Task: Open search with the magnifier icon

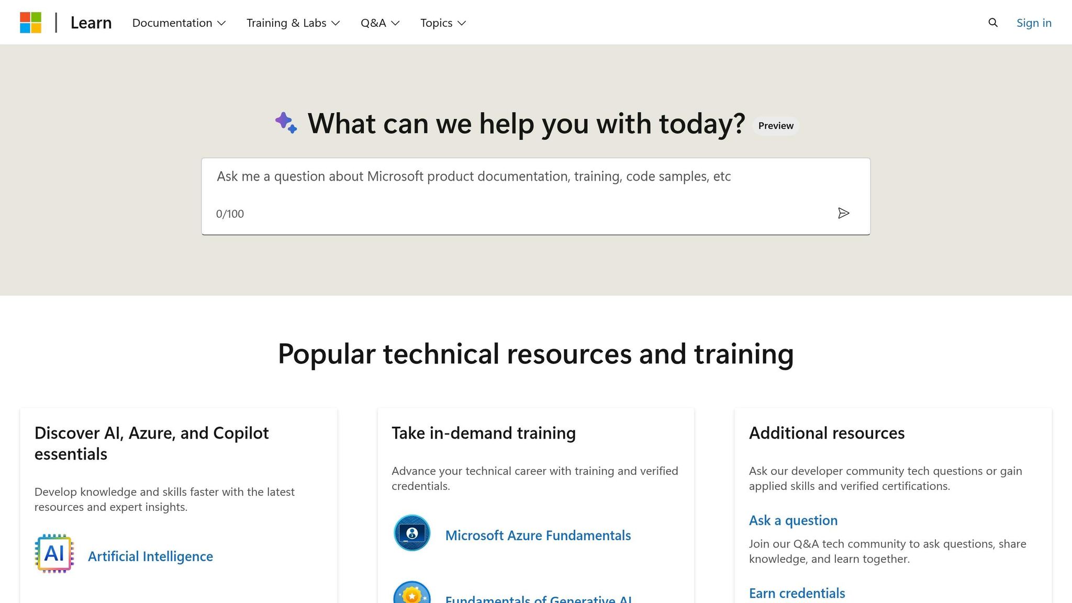Action: (x=992, y=23)
